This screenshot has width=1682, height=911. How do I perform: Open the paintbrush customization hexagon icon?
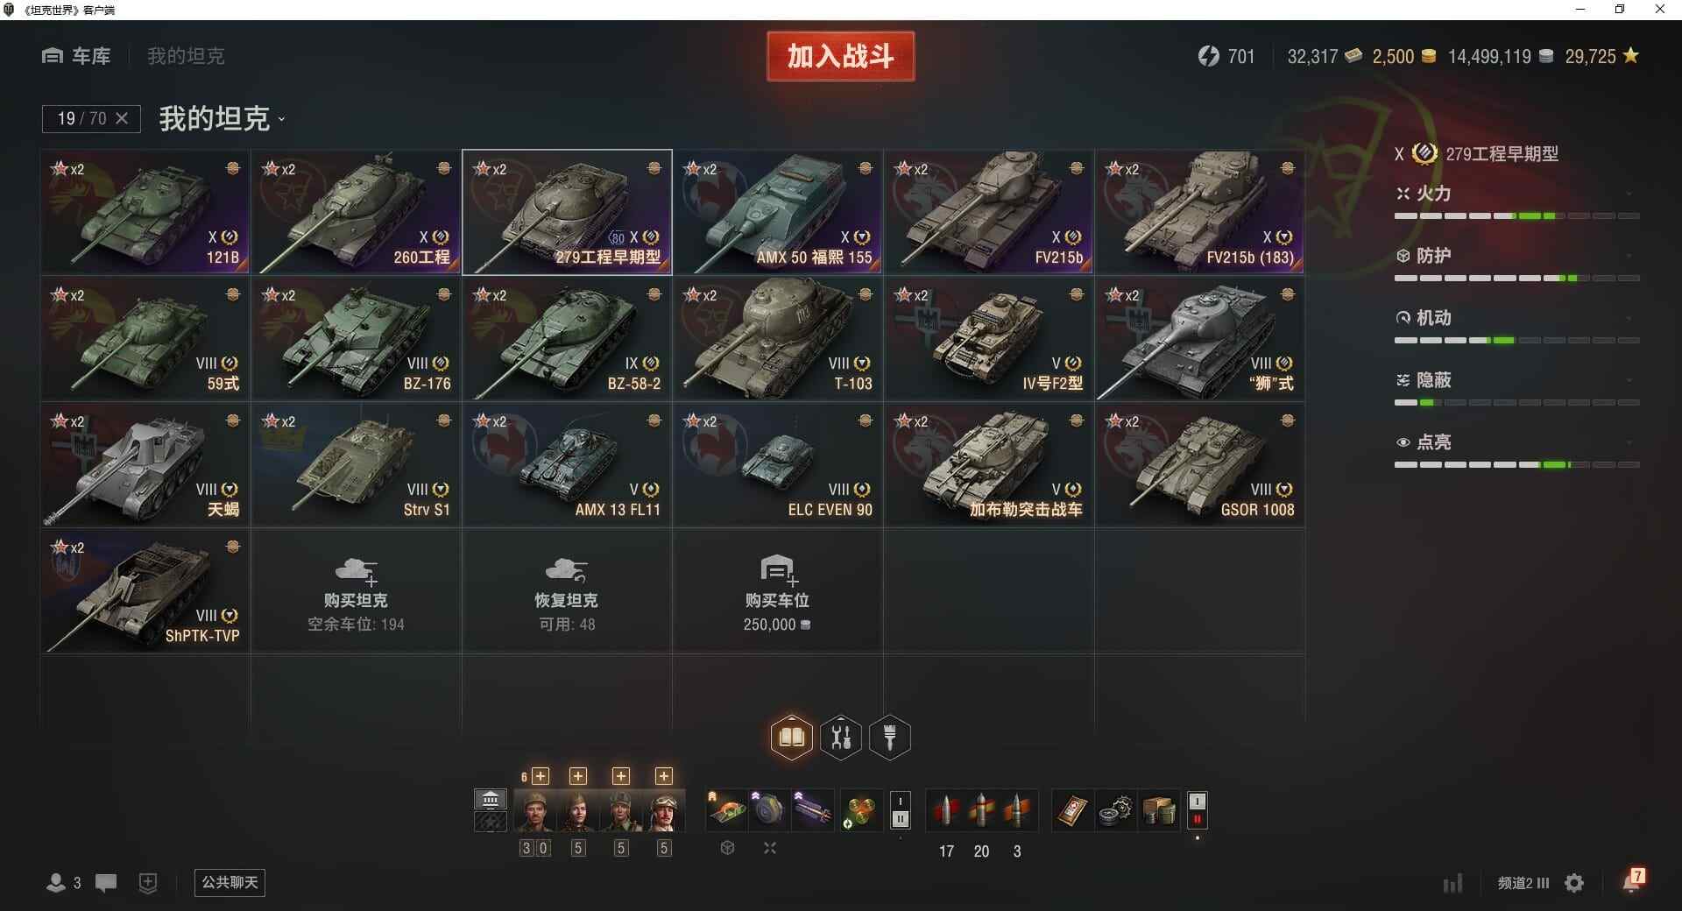[x=890, y=738]
